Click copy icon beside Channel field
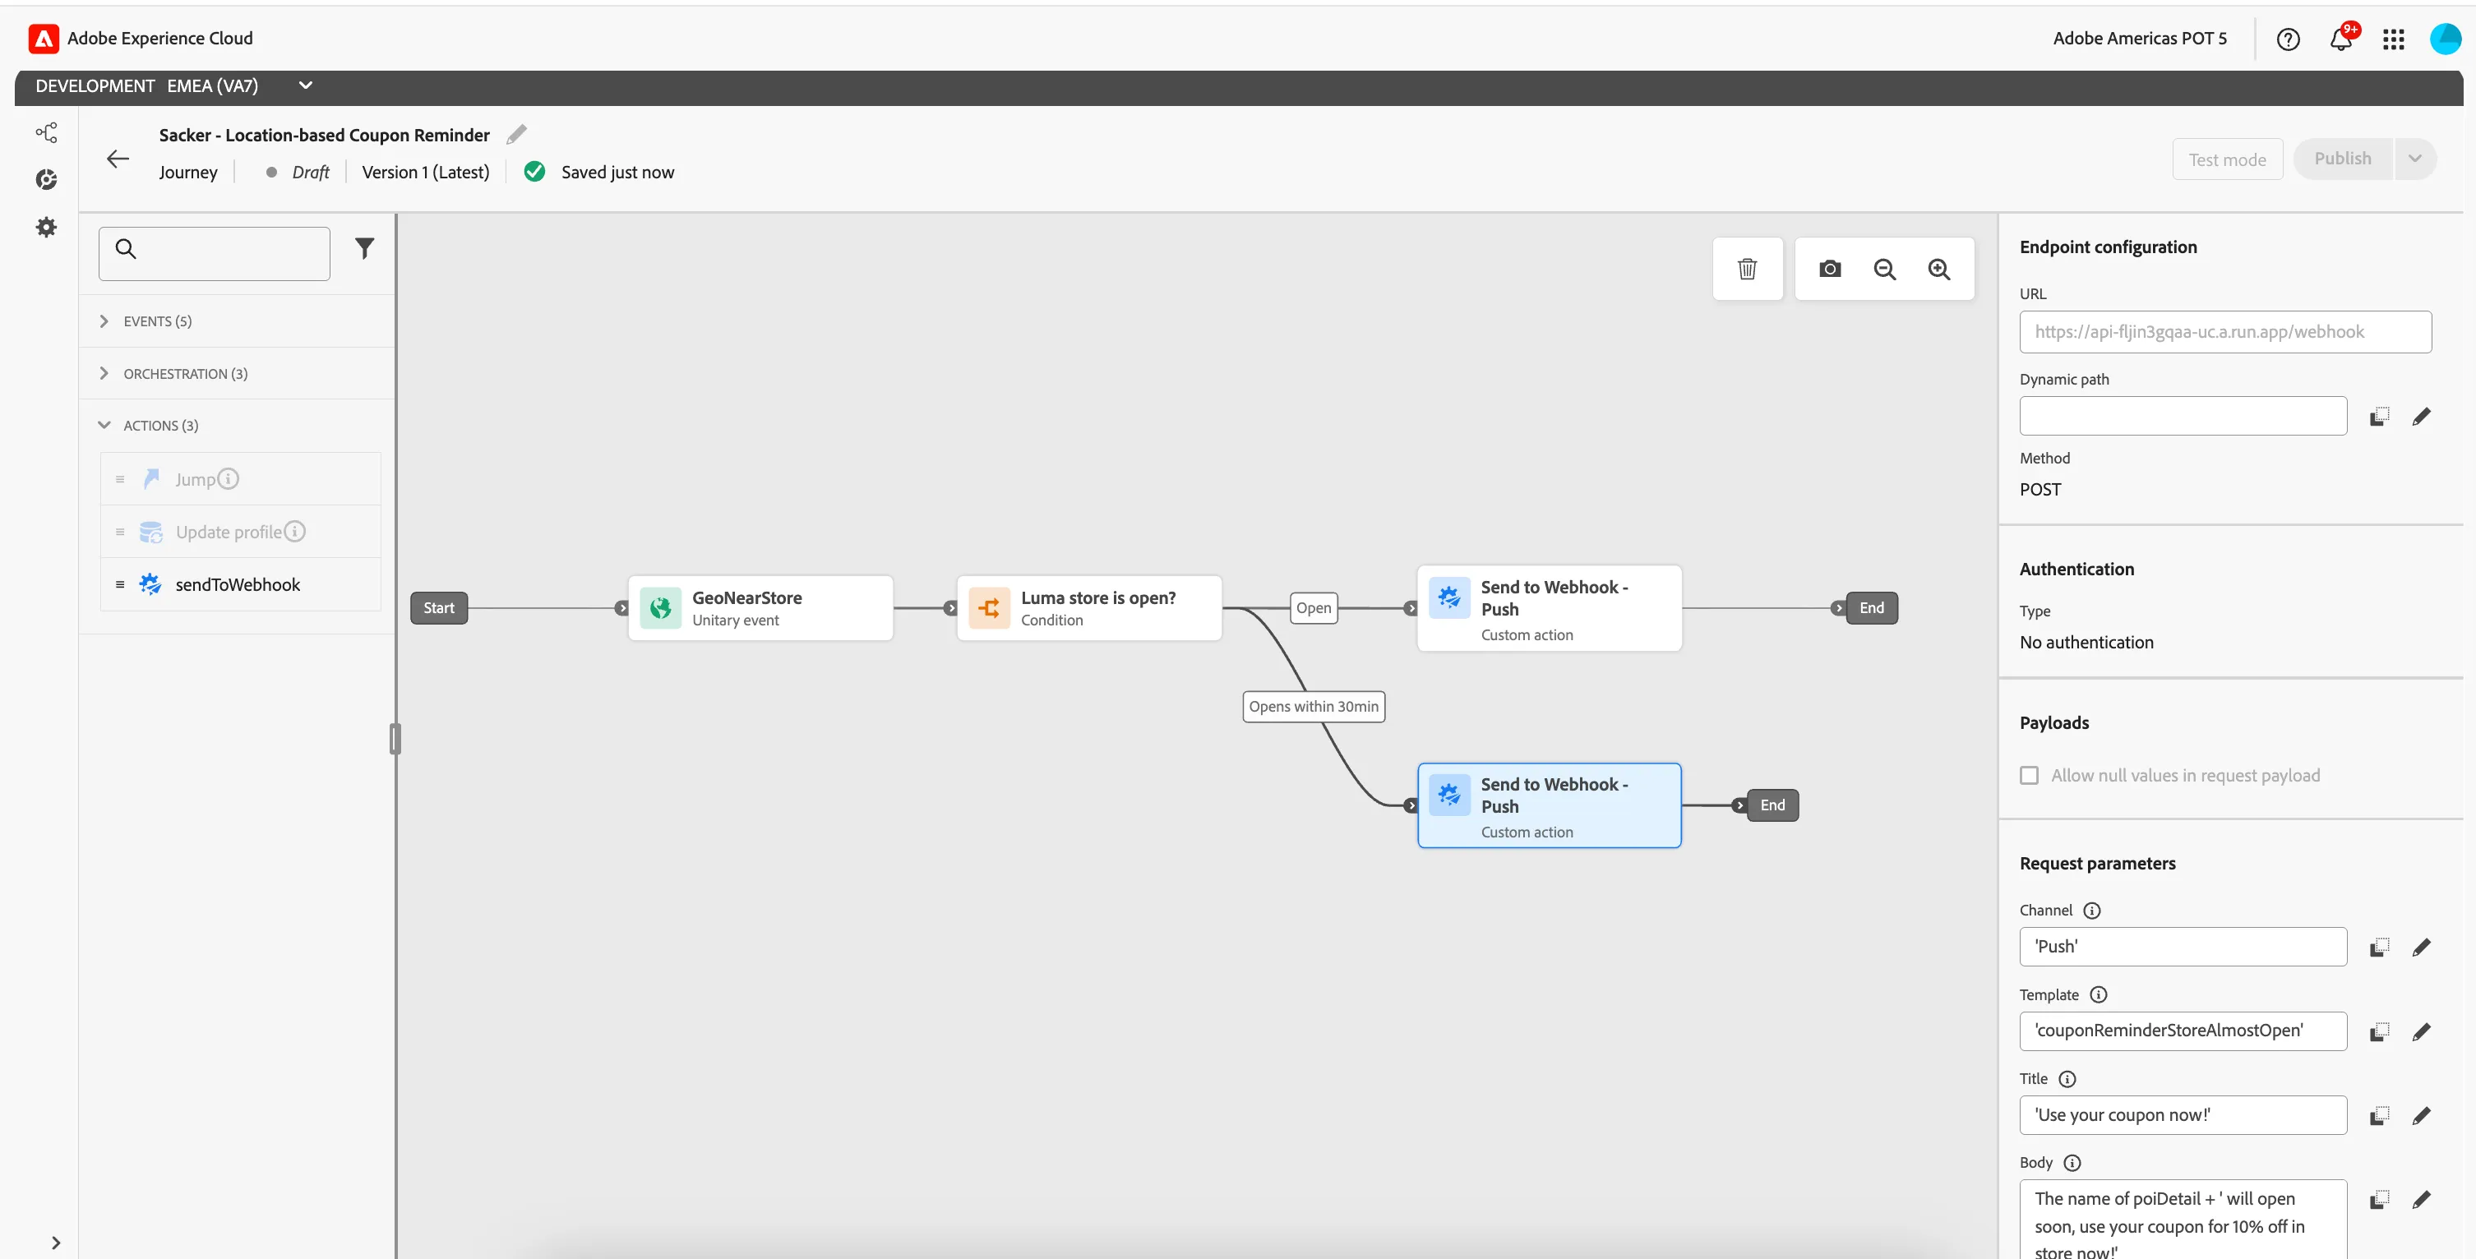The image size is (2476, 1259). click(2379, 947)
